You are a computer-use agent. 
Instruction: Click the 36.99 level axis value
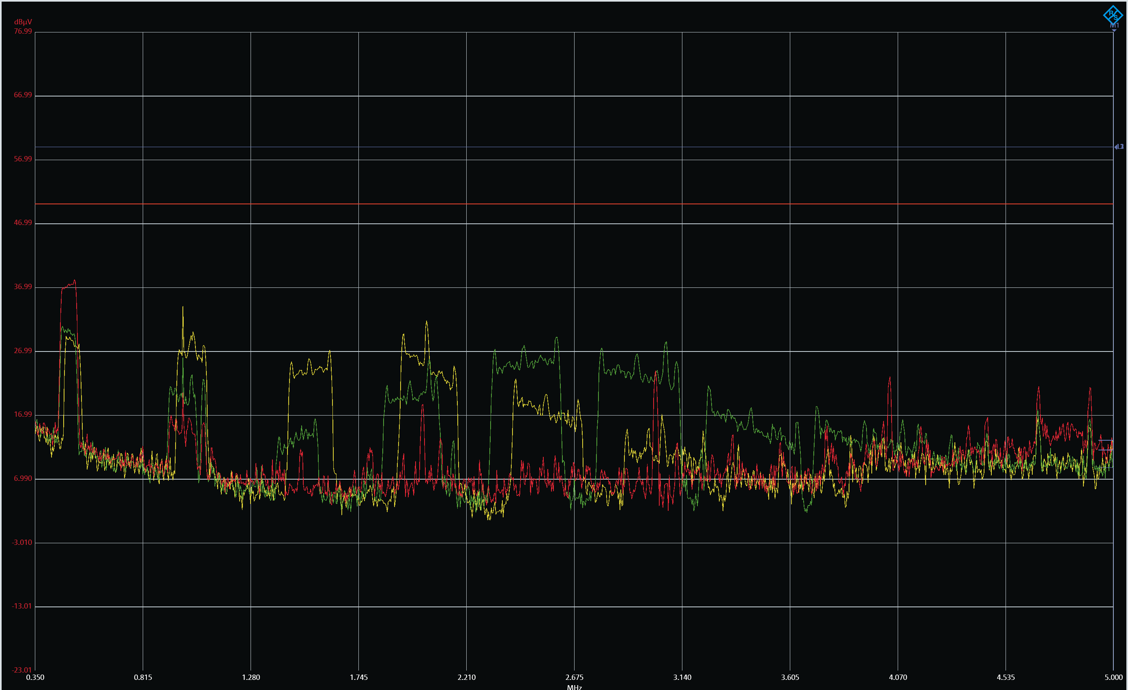click(23, 287)
